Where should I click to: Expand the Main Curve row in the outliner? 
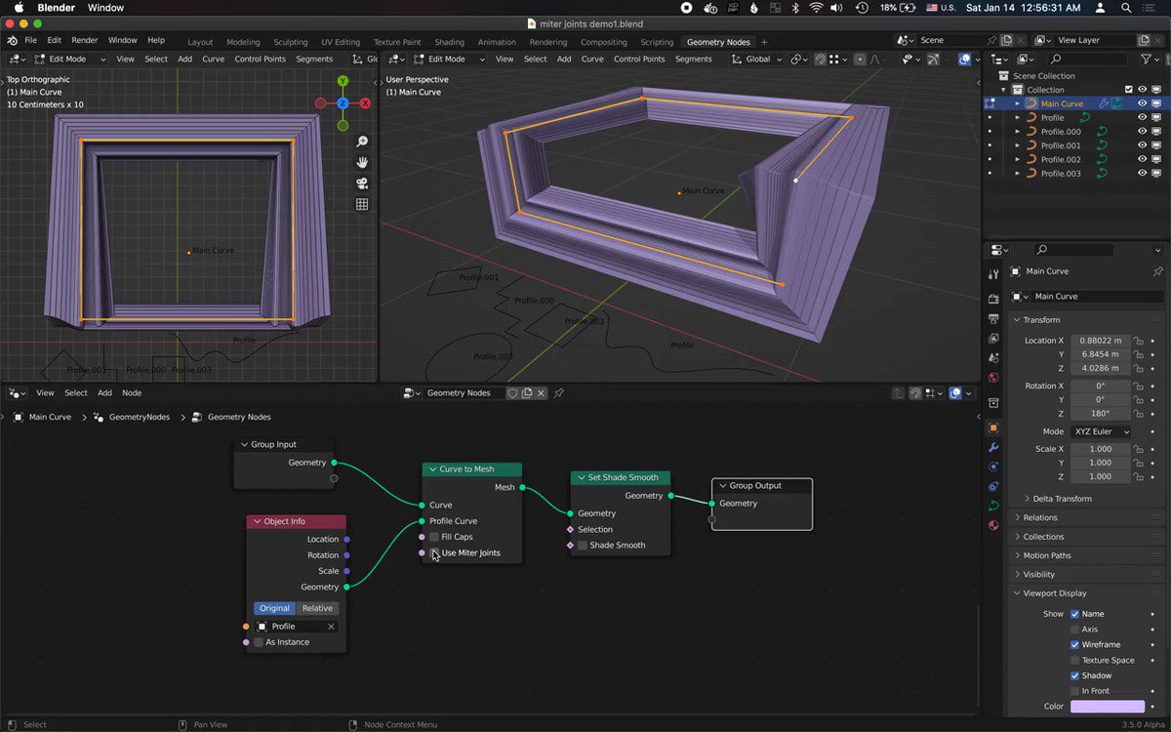pyautogui.click(x=1017, y=103)
